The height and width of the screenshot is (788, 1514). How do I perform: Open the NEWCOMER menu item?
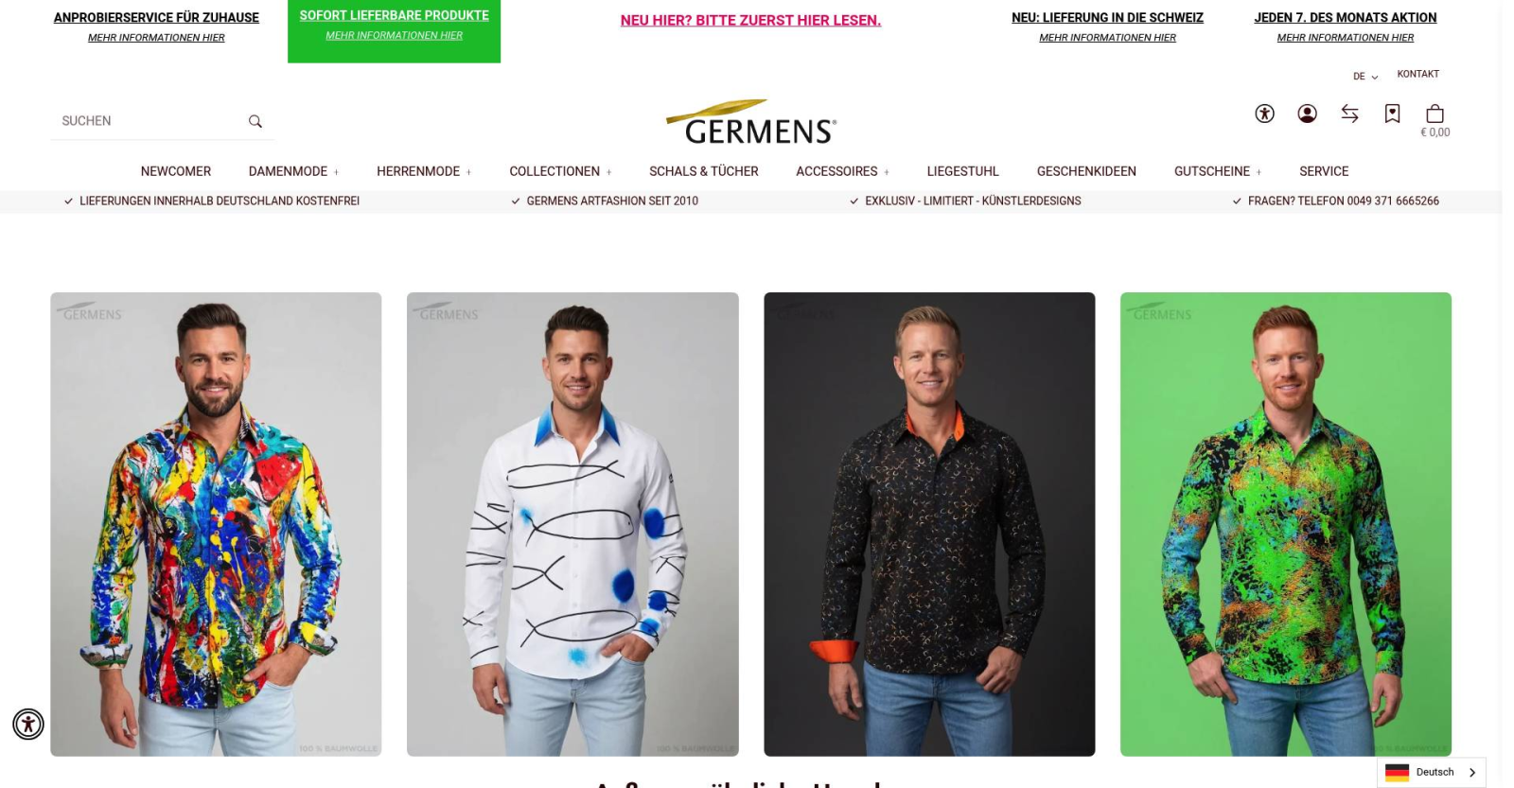point(176,171)
